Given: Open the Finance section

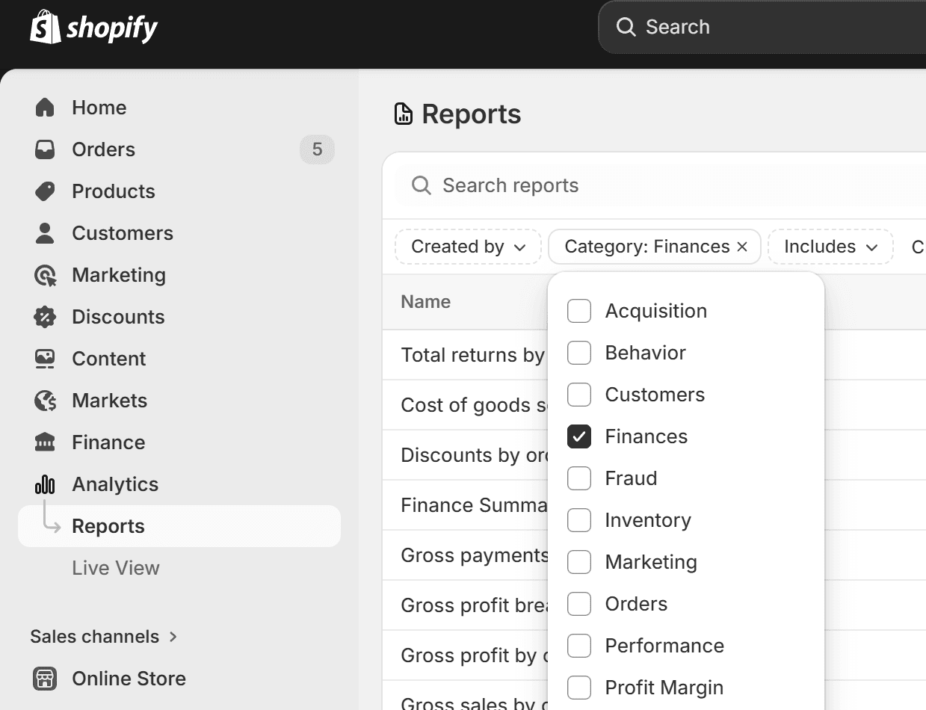Looking at the screenshot, I should pos(108,442).
